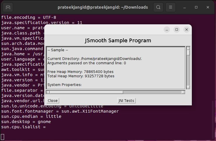Click the terminal window's vertical scrollbar
216x141 pixels.
[213, 120]
